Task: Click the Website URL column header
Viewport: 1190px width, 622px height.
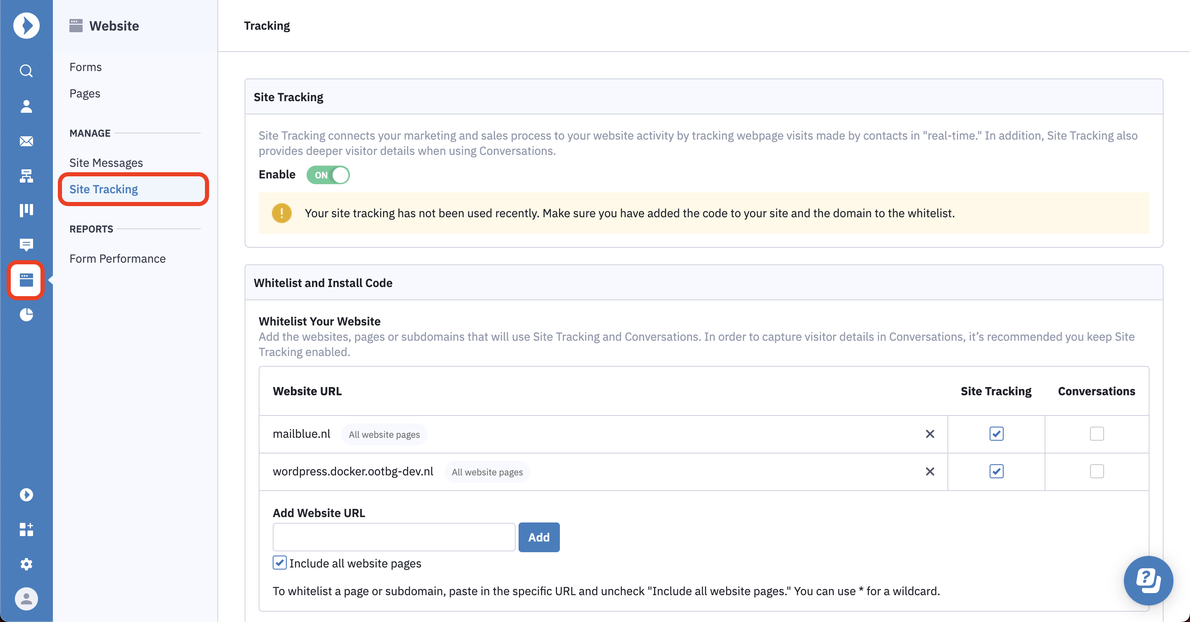Action: [x=307, y=391]
